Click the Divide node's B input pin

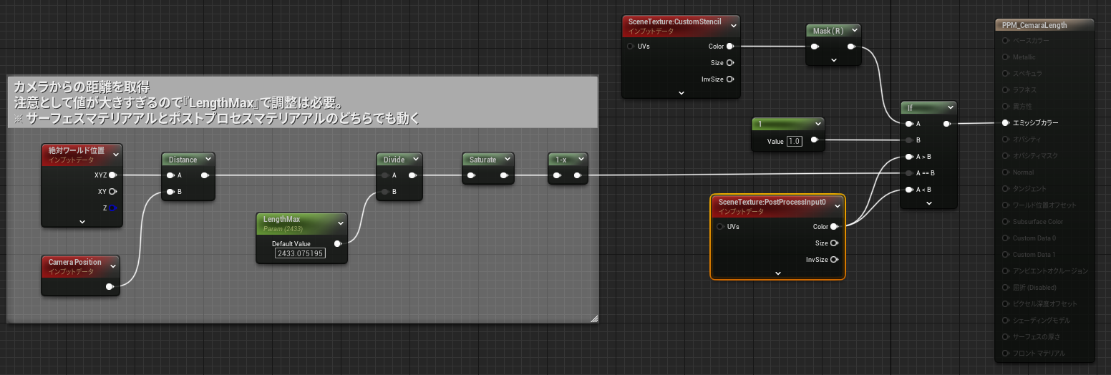[386, 191]
